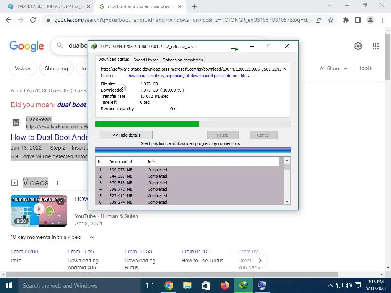Click the Hide details button
This screenshot has height=293, width=391.
tap(126, 135)
